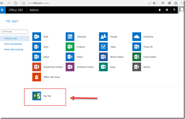Open the Excel Online tile icon

(137, 57)
